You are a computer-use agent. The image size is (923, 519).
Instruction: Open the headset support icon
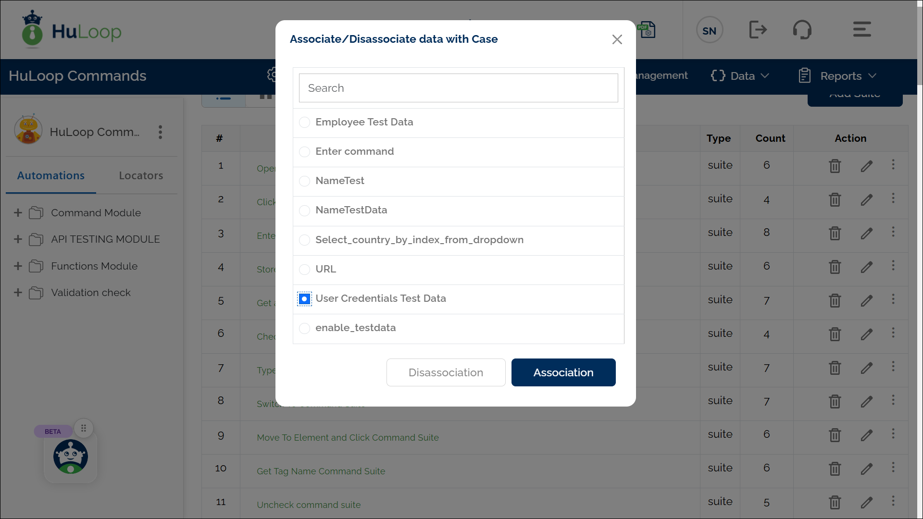tap(802, 30)
